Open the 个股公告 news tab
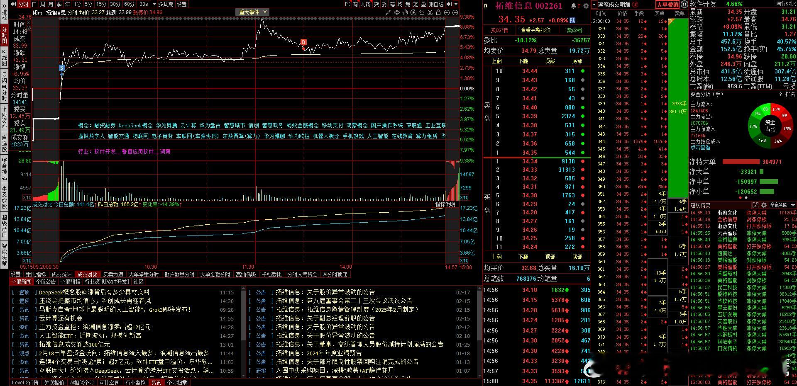 pos(46,282)
